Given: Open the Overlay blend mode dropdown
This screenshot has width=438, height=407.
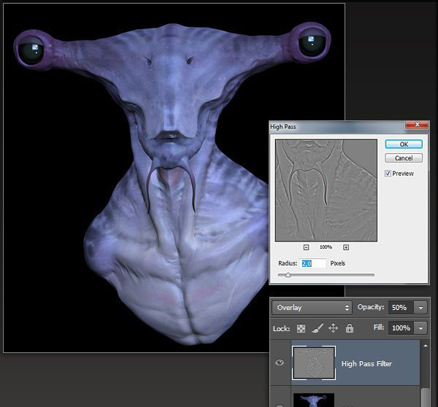Looking at the screenshot, I should tap(311, 308).
